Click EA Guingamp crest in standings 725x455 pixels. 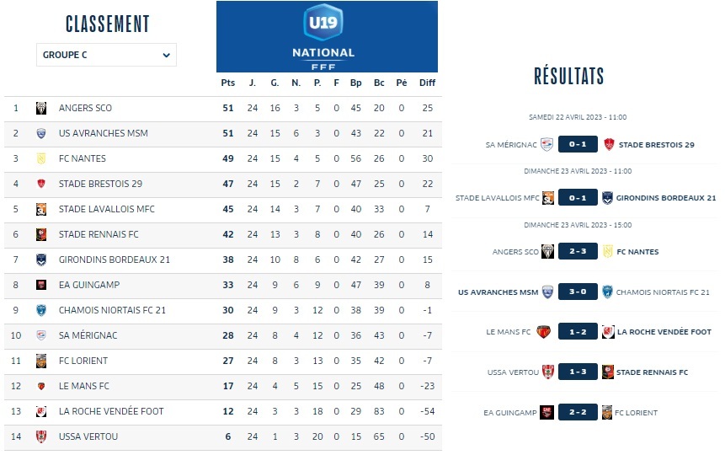coord(40,285)
